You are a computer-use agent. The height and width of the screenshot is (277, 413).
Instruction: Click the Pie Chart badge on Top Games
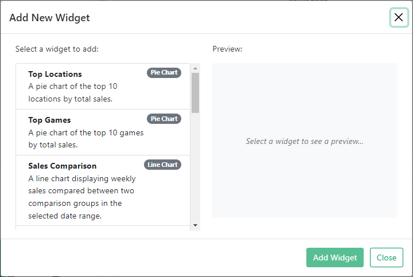point(164,119)
